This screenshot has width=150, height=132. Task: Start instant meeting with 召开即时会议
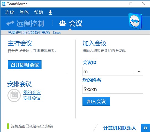pos(25,65)
